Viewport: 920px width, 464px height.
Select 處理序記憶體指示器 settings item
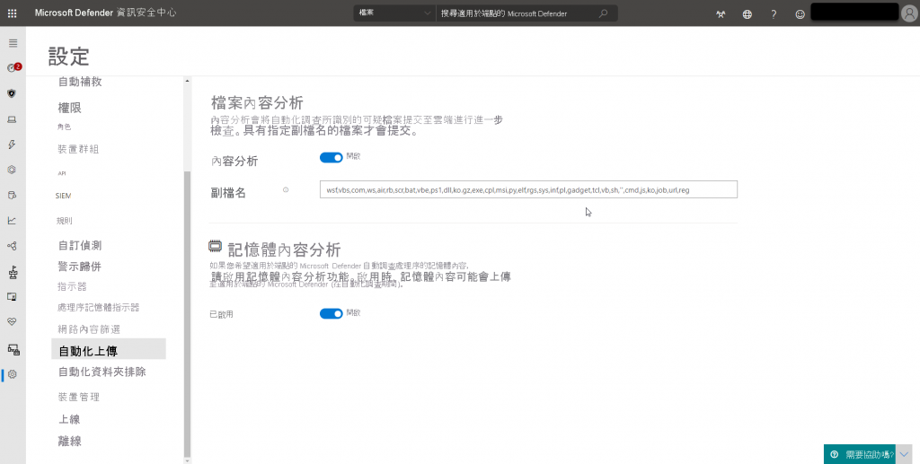99,308
